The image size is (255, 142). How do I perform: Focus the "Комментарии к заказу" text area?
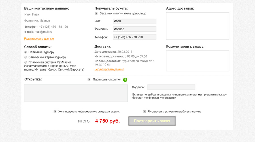[x=197, y=61]
